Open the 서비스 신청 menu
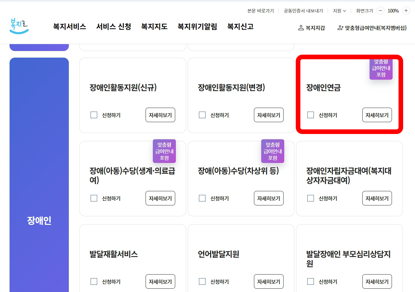The width and height of the screenshot is (415, 292). 113,27
